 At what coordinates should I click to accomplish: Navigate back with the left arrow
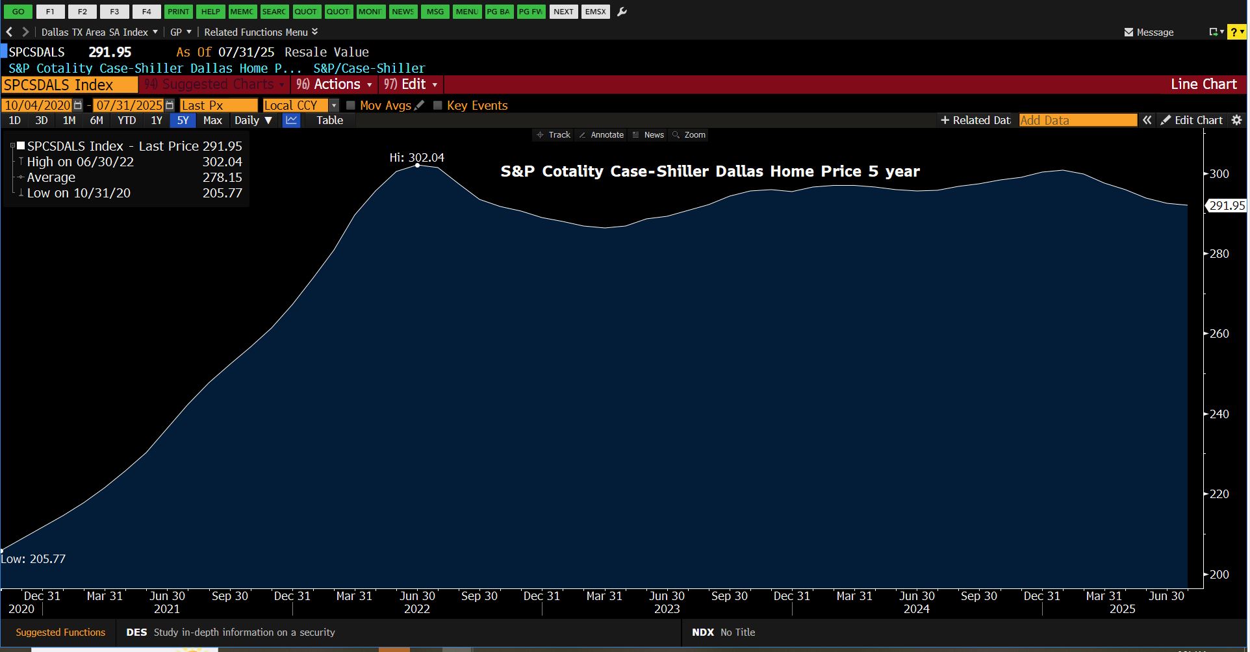pyautogui.click(x=9, y=32)
